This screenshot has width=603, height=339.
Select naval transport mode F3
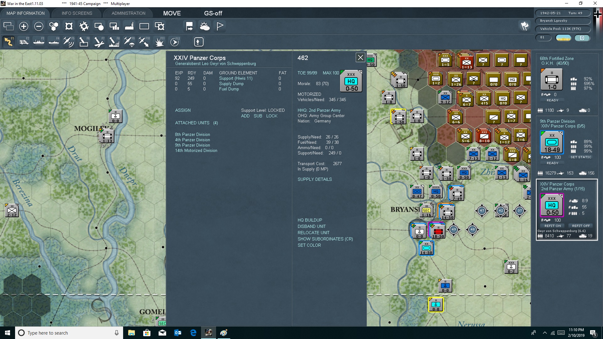[39, 42]
